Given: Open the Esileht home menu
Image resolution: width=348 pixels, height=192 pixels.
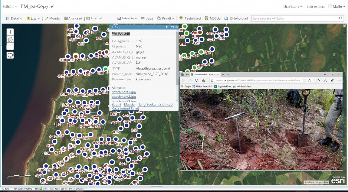Looking at the screenshot, I should (10, 7).
